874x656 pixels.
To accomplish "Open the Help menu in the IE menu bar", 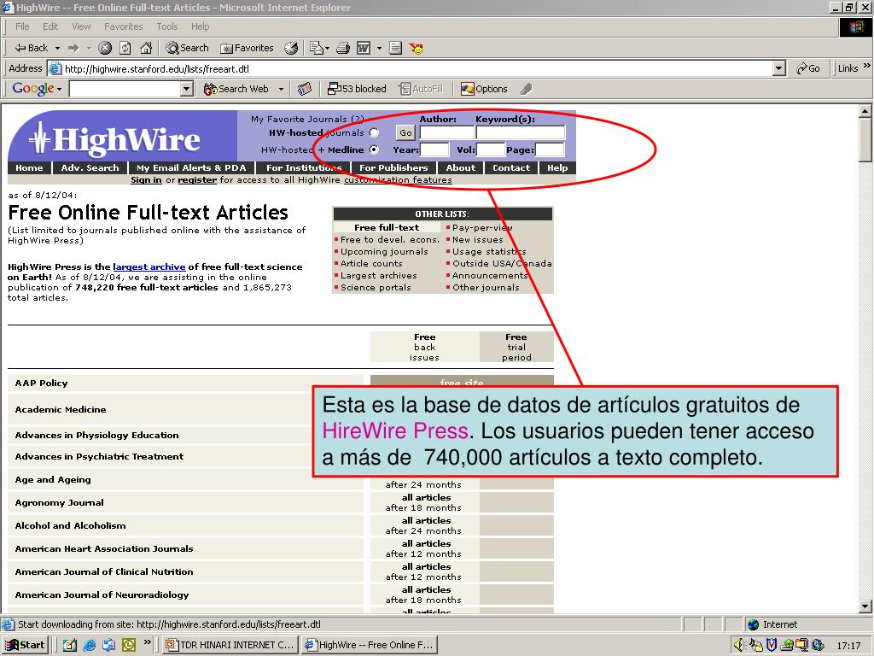I will coord(200,26).
